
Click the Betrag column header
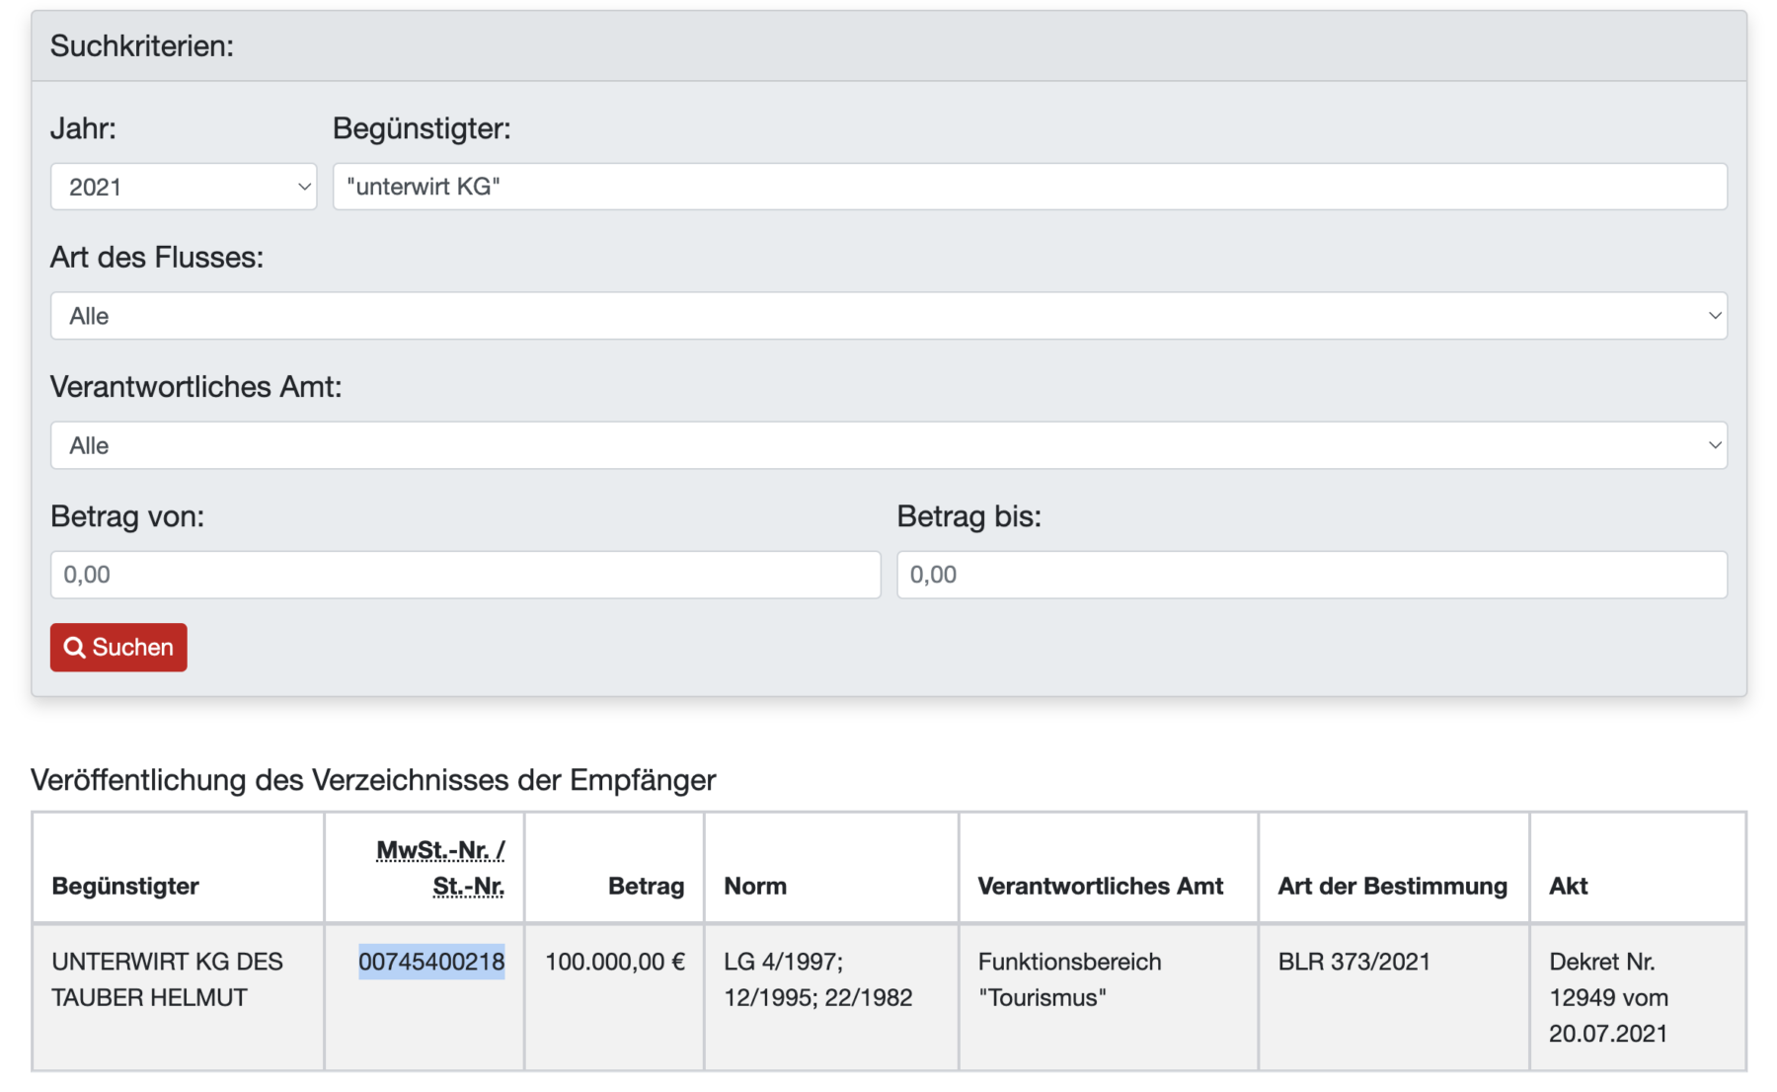[x=646, y=887]
